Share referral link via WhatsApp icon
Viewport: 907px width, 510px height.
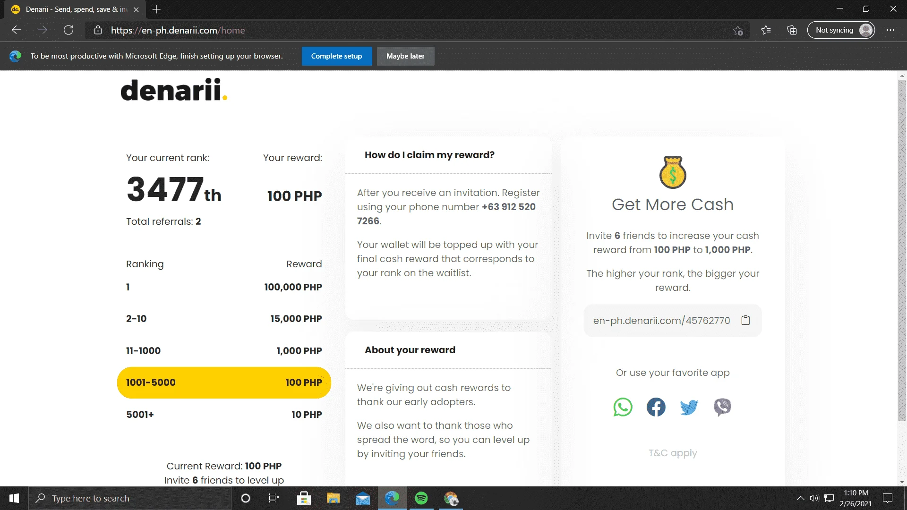coord(623,407)
